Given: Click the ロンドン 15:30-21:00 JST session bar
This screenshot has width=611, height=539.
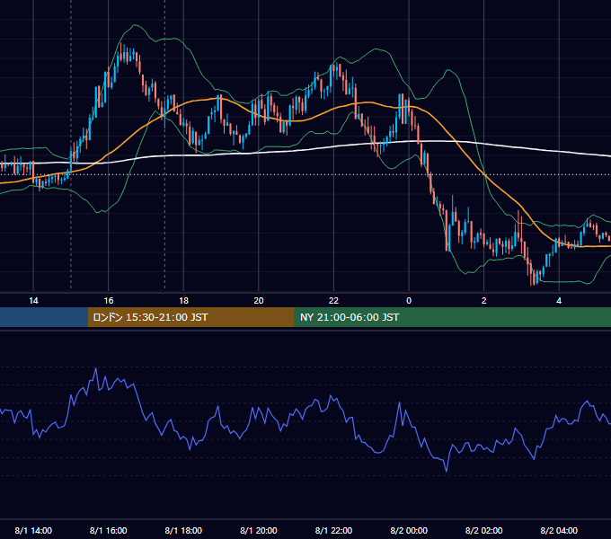Looking at the screenshot, I should (190, 317).
